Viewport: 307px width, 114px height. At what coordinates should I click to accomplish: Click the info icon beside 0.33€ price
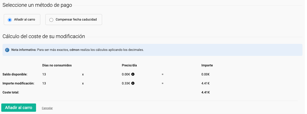(x=133, y=83)
